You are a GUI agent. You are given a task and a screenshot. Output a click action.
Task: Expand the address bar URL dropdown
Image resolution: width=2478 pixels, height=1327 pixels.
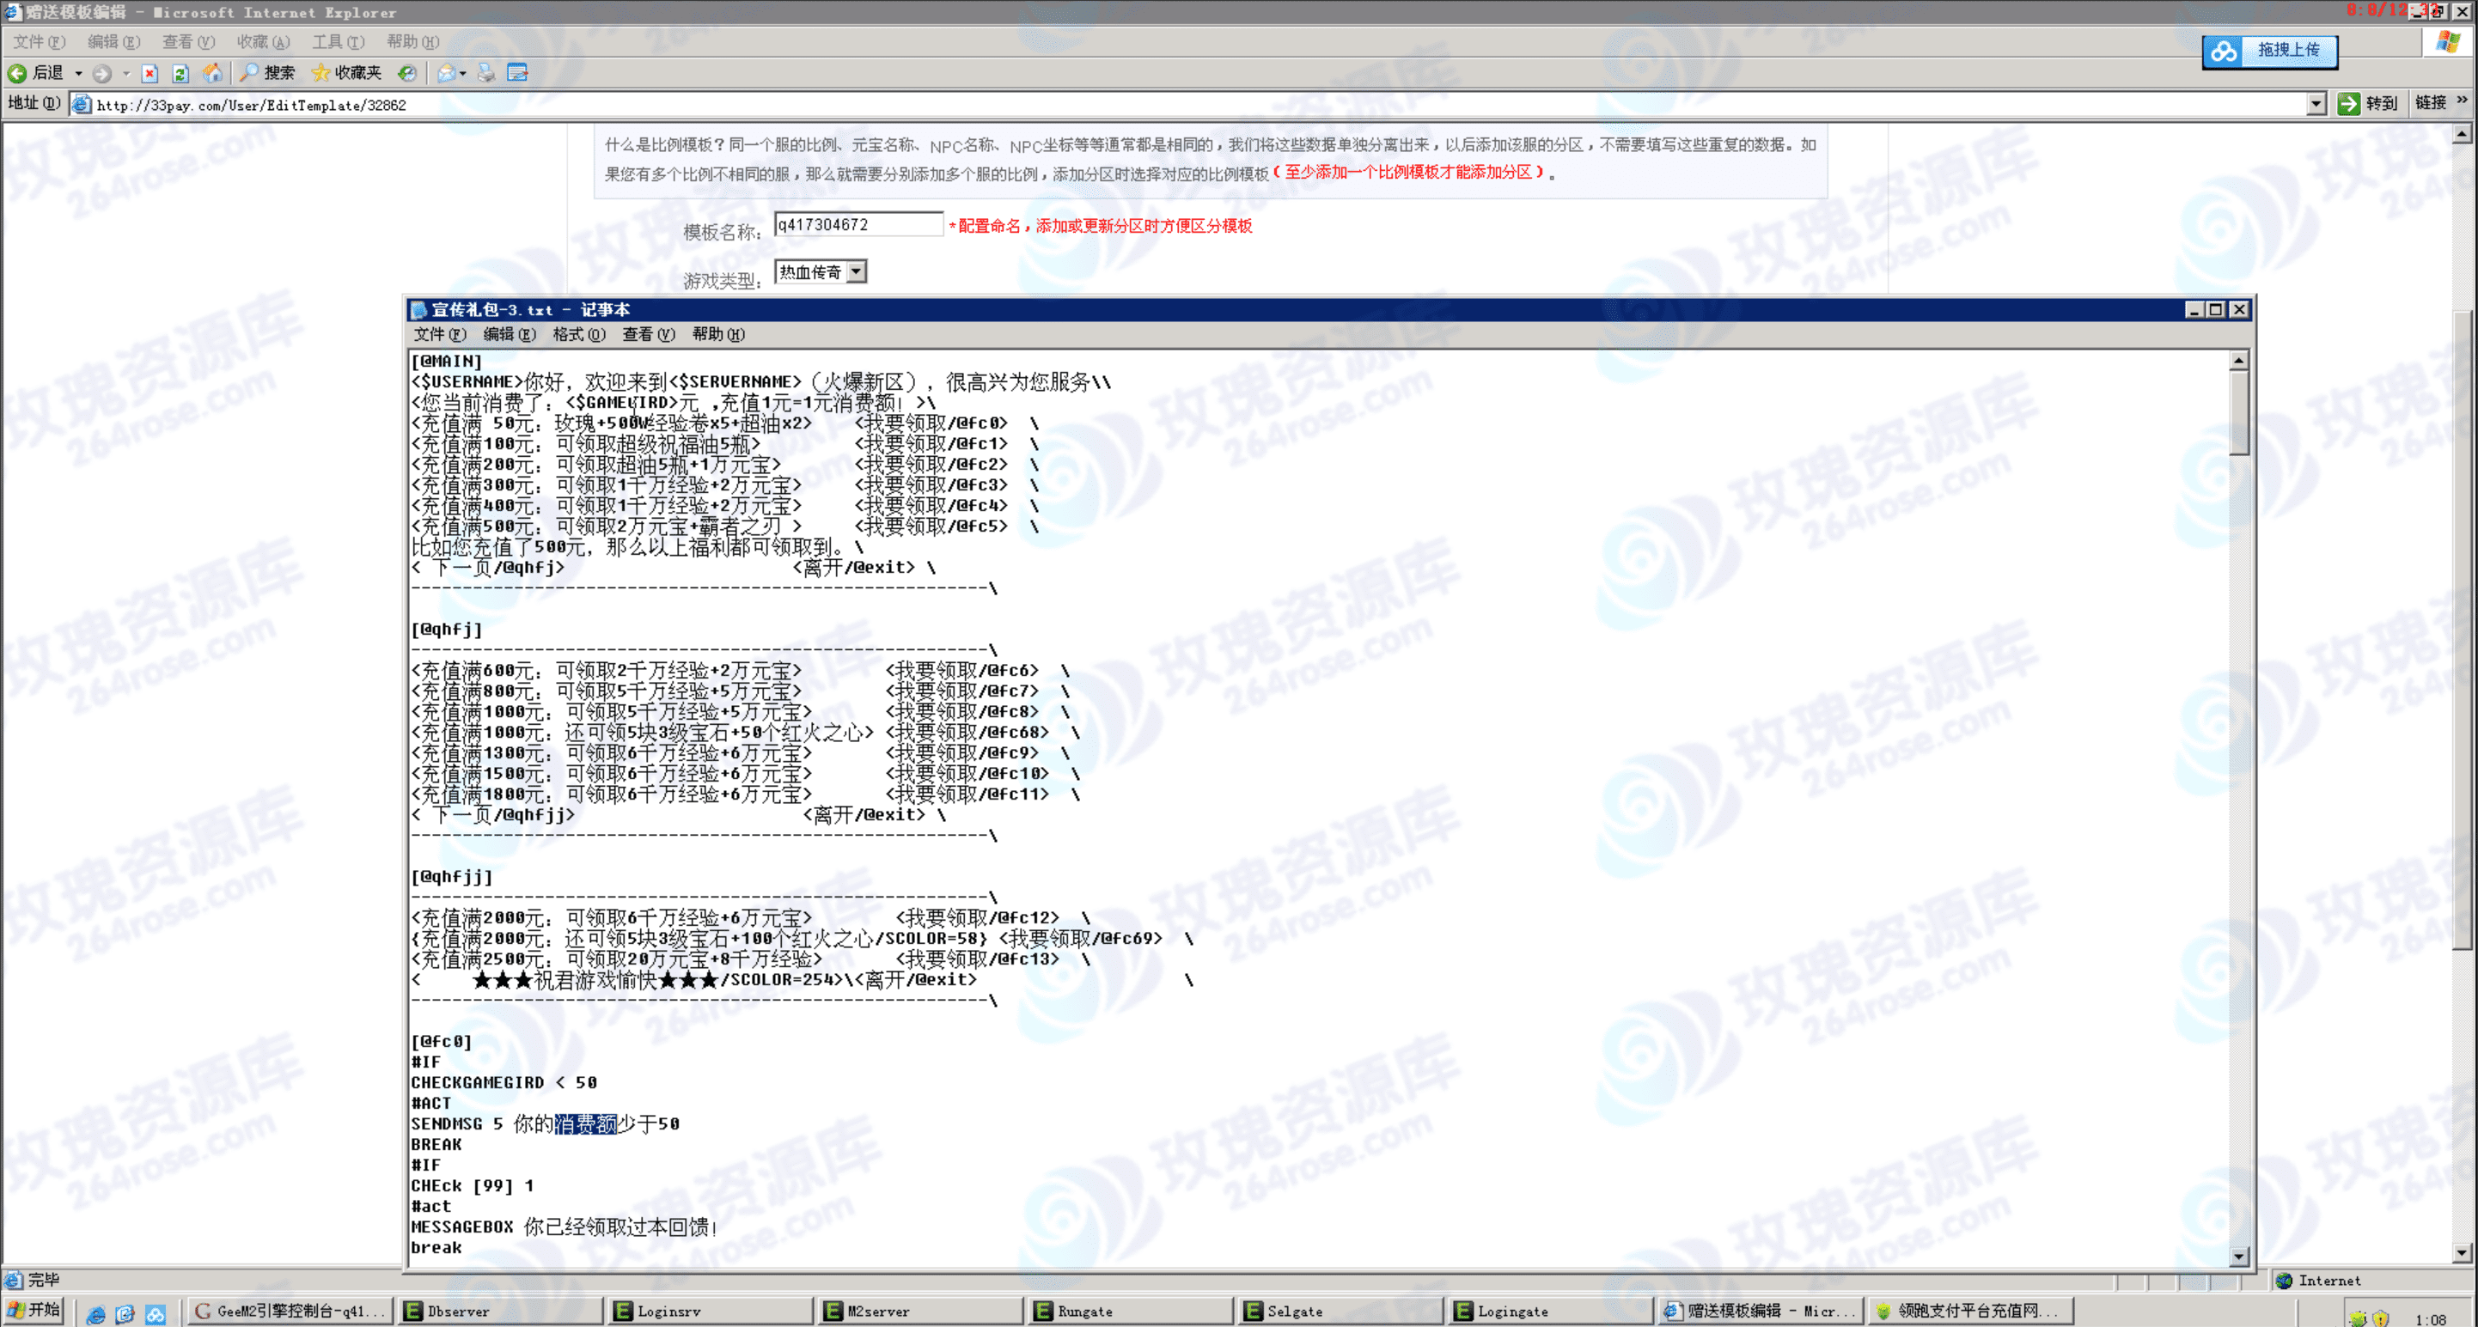coord(2316,104)
